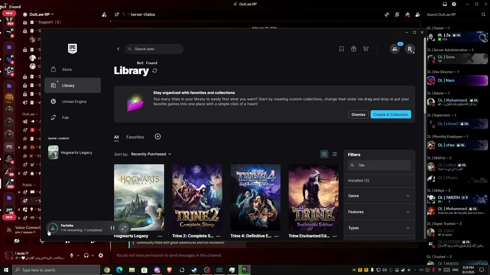490x275 pixels.
Task: Collapse the OutLaw category in Discord
Action: tap(30, 114)
